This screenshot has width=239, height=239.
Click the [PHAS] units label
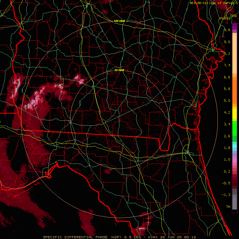(x=224, y=18)
